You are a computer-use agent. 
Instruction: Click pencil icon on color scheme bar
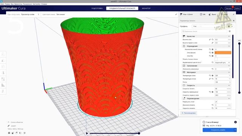(x=176, y=14)
